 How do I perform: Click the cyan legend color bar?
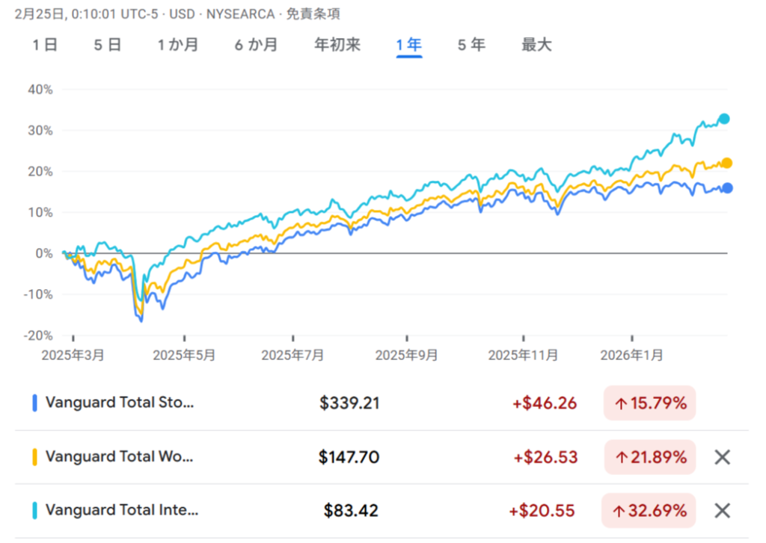(35, 511)
